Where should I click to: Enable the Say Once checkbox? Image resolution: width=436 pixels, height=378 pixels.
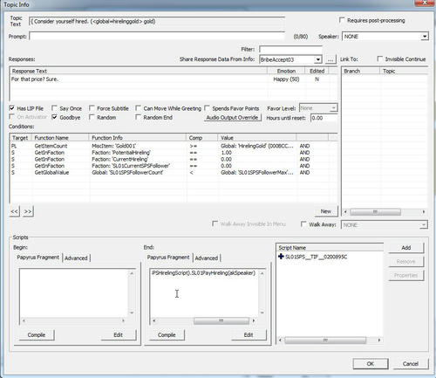point(54,108)
